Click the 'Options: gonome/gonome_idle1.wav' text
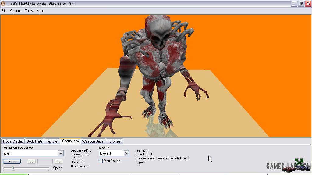This screenshot has height=175, width=312. pos(162,158)
